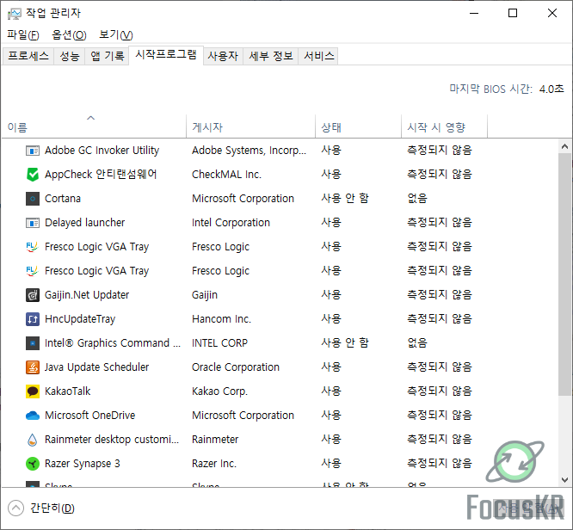Screen dimensions: 573x530
Task: Select the Cortana entry name
Action: pos(63,199)
